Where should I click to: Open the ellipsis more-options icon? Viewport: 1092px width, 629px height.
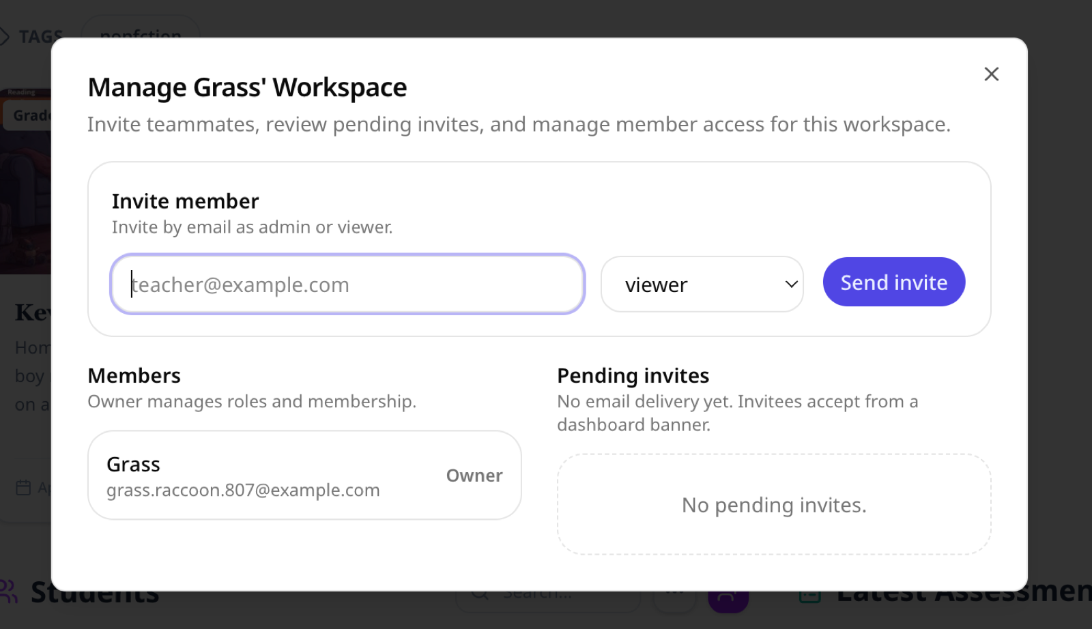674,592
